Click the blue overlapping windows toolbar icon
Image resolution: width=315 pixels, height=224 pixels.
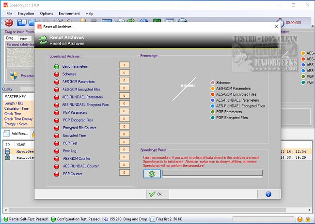pos(21,23)
